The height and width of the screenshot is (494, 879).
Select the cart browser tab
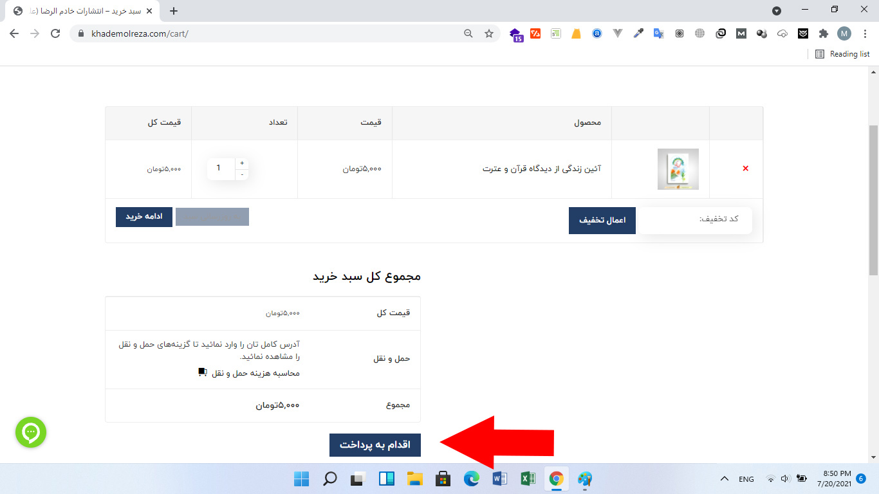(77, 10)
